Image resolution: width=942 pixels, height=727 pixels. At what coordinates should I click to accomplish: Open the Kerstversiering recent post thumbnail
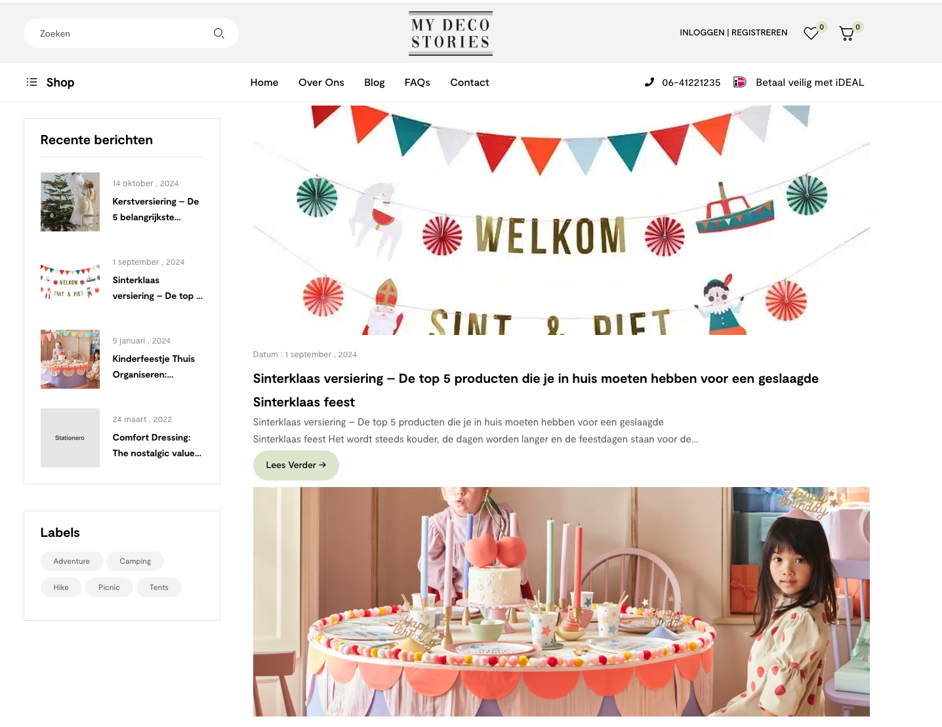pos(70,202)
